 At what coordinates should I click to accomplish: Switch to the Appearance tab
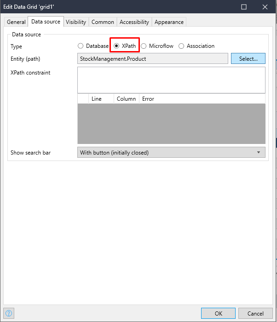click(169, 22)
